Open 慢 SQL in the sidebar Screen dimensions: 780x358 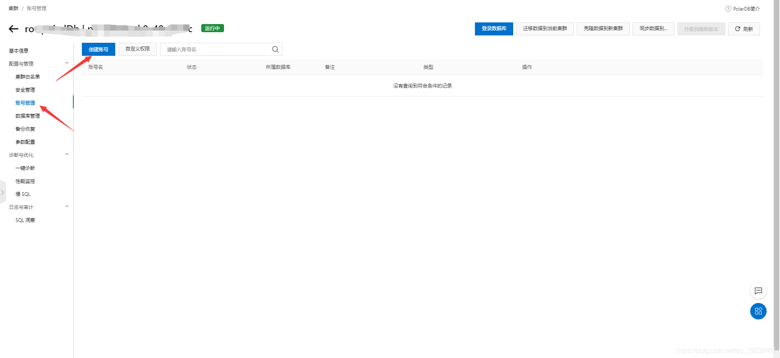[23, 194]
